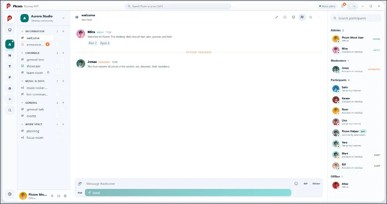387x204 pixels.
Task: Toggle the members list panel icon
Action: [x=302, y=17]
